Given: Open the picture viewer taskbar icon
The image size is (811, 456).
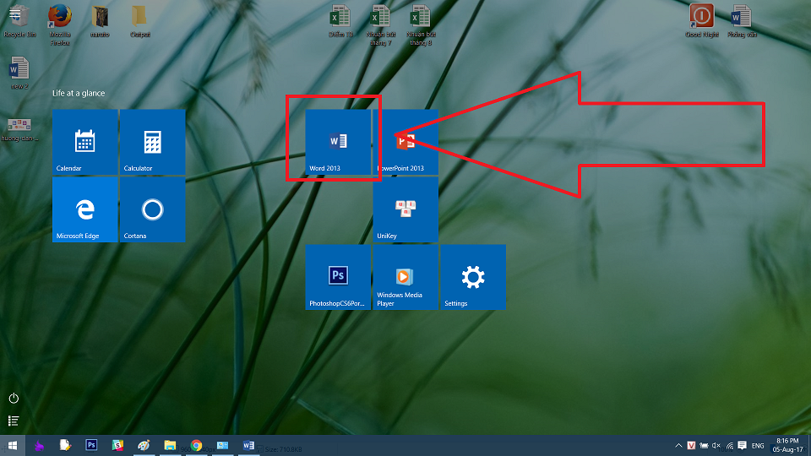Looking at the screenshot, I should (222, 445).
